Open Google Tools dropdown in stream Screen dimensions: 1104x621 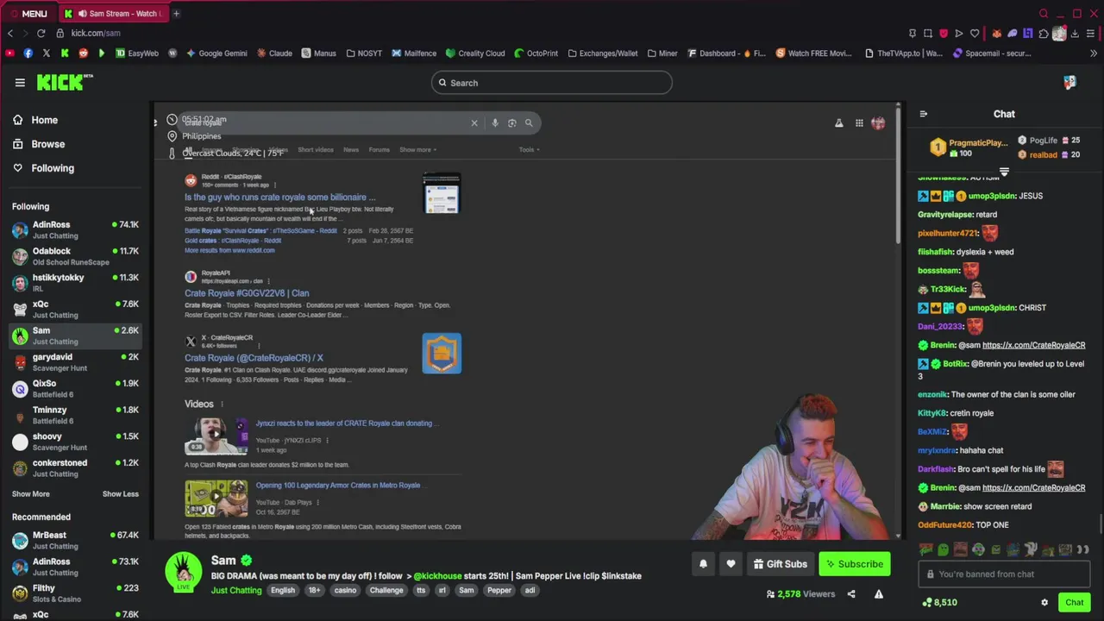(x=529, y=150)
